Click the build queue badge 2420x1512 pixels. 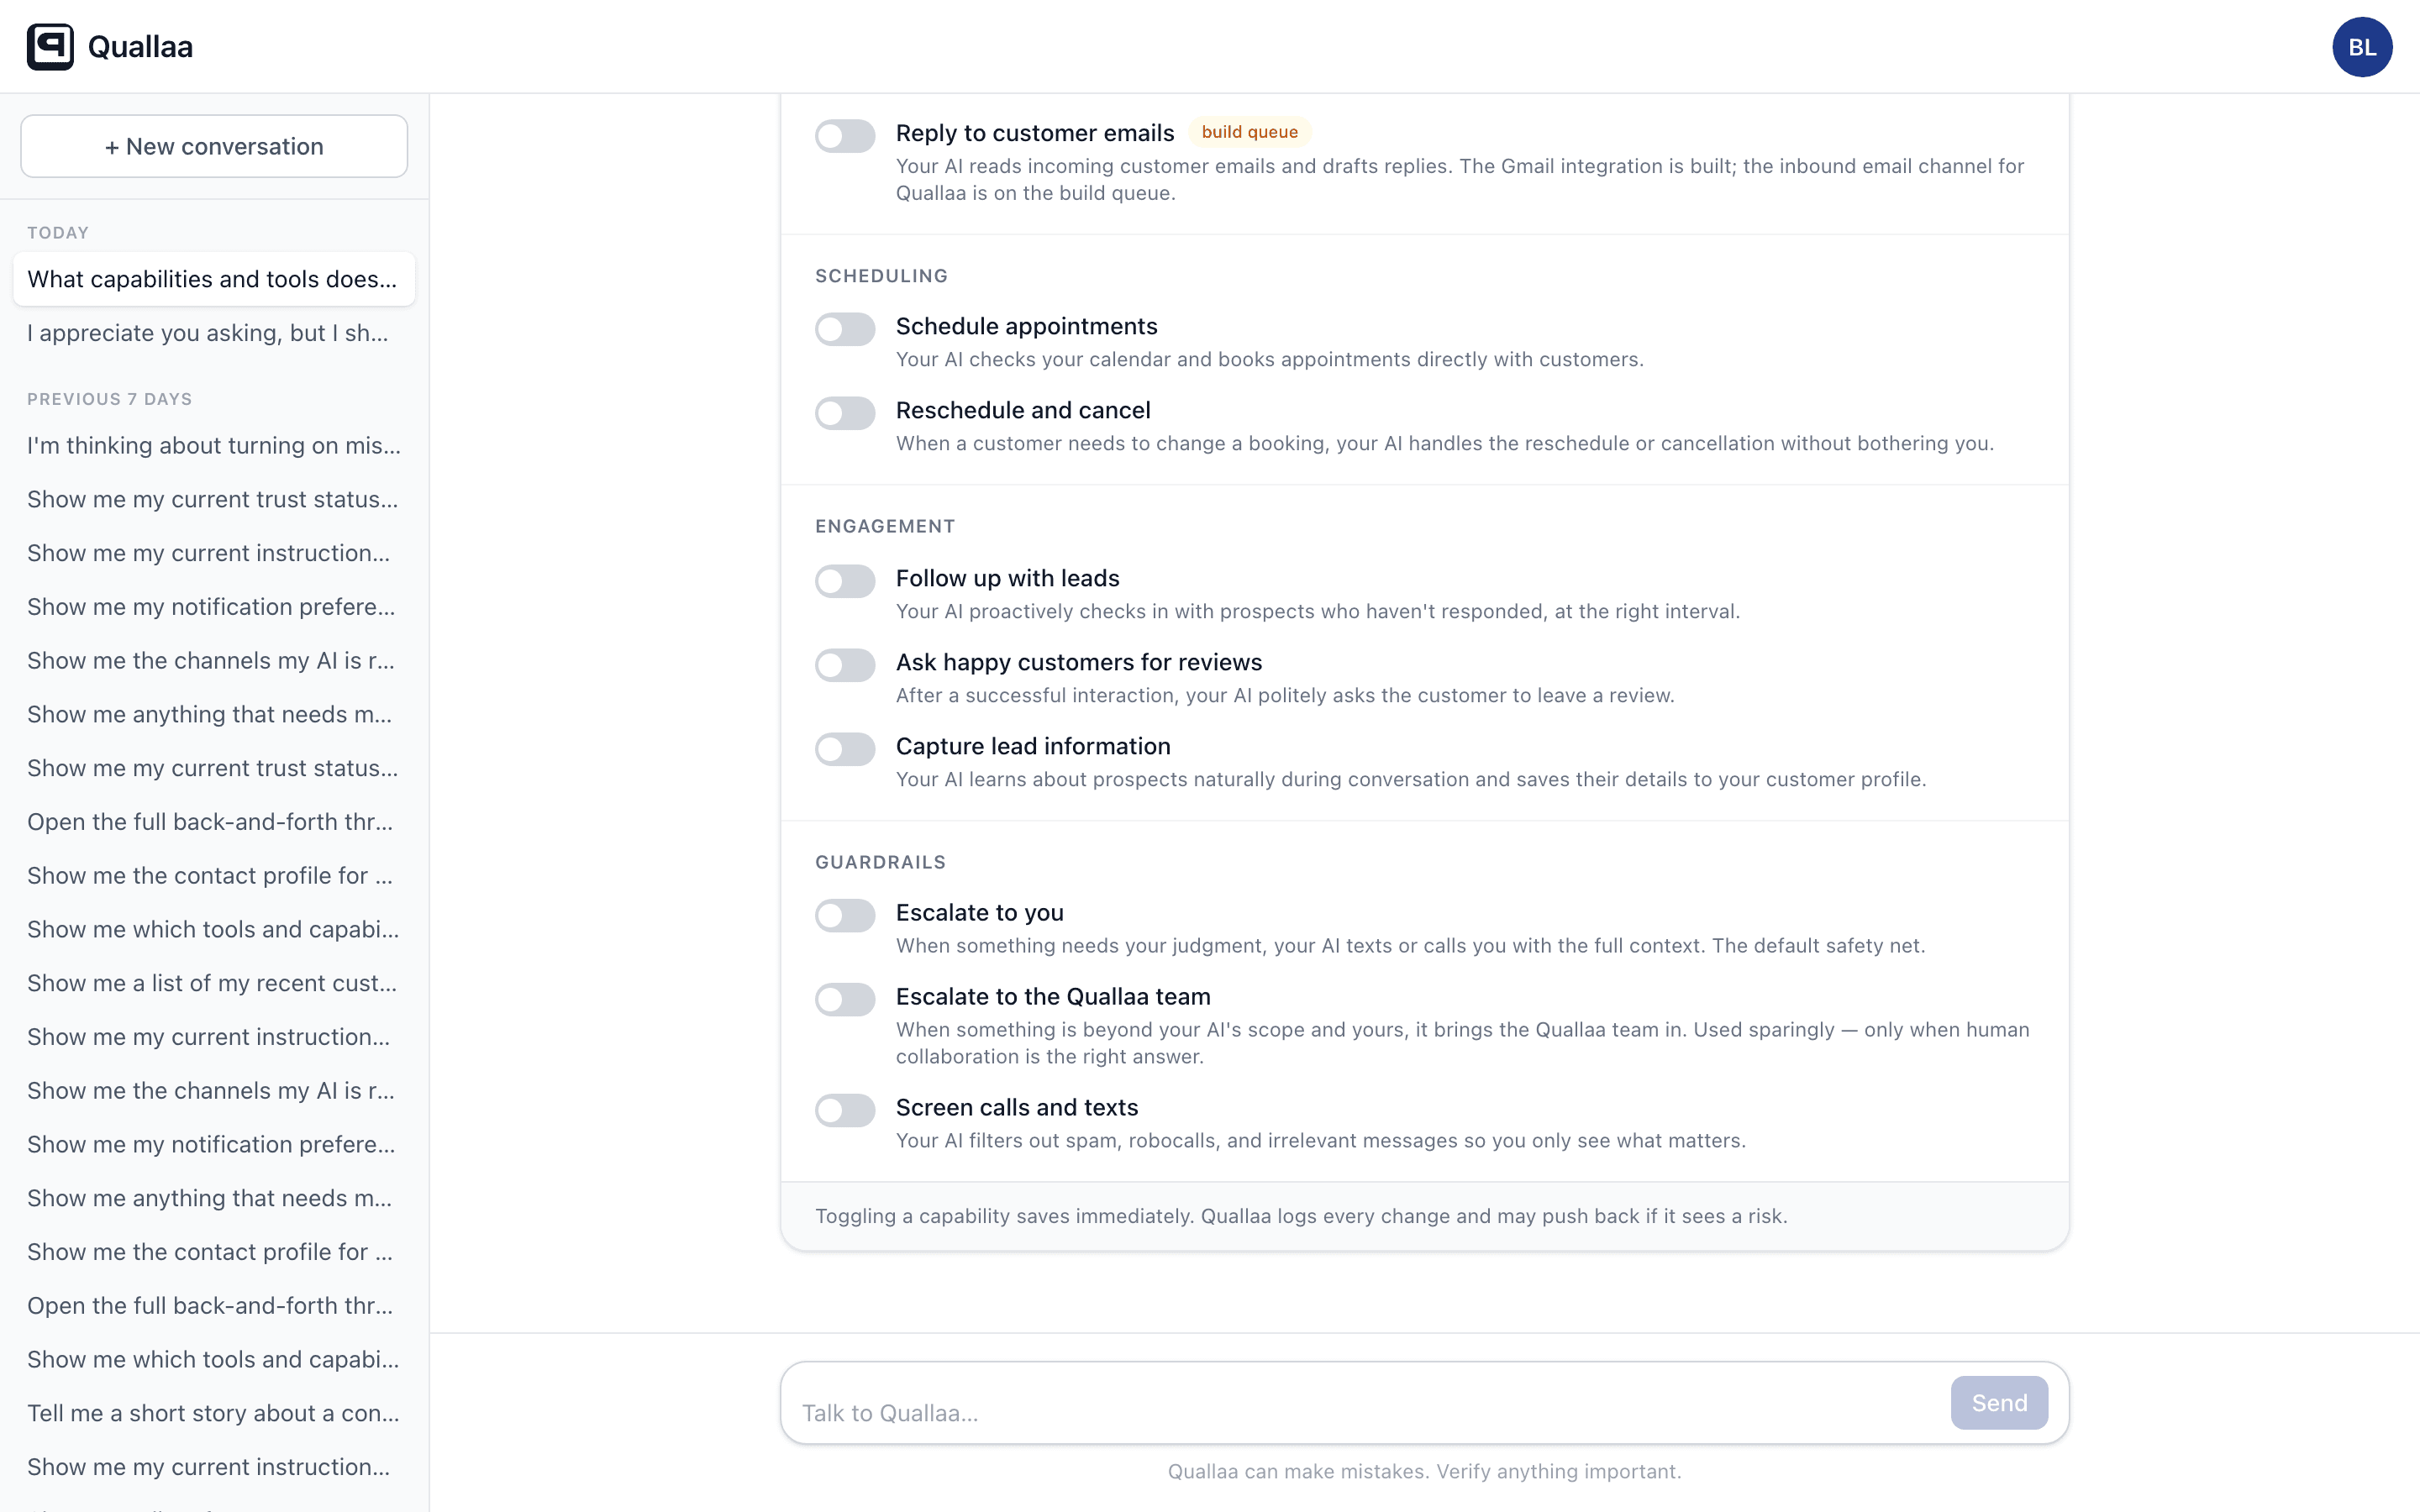[1249, 131]
